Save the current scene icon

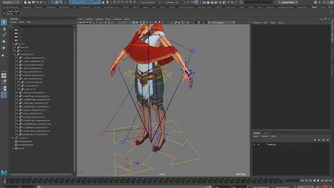(33, 2)
